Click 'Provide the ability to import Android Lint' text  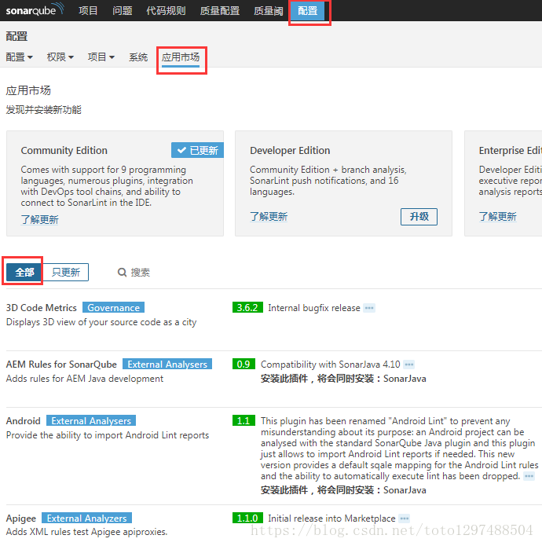click(x=108, y=435)
